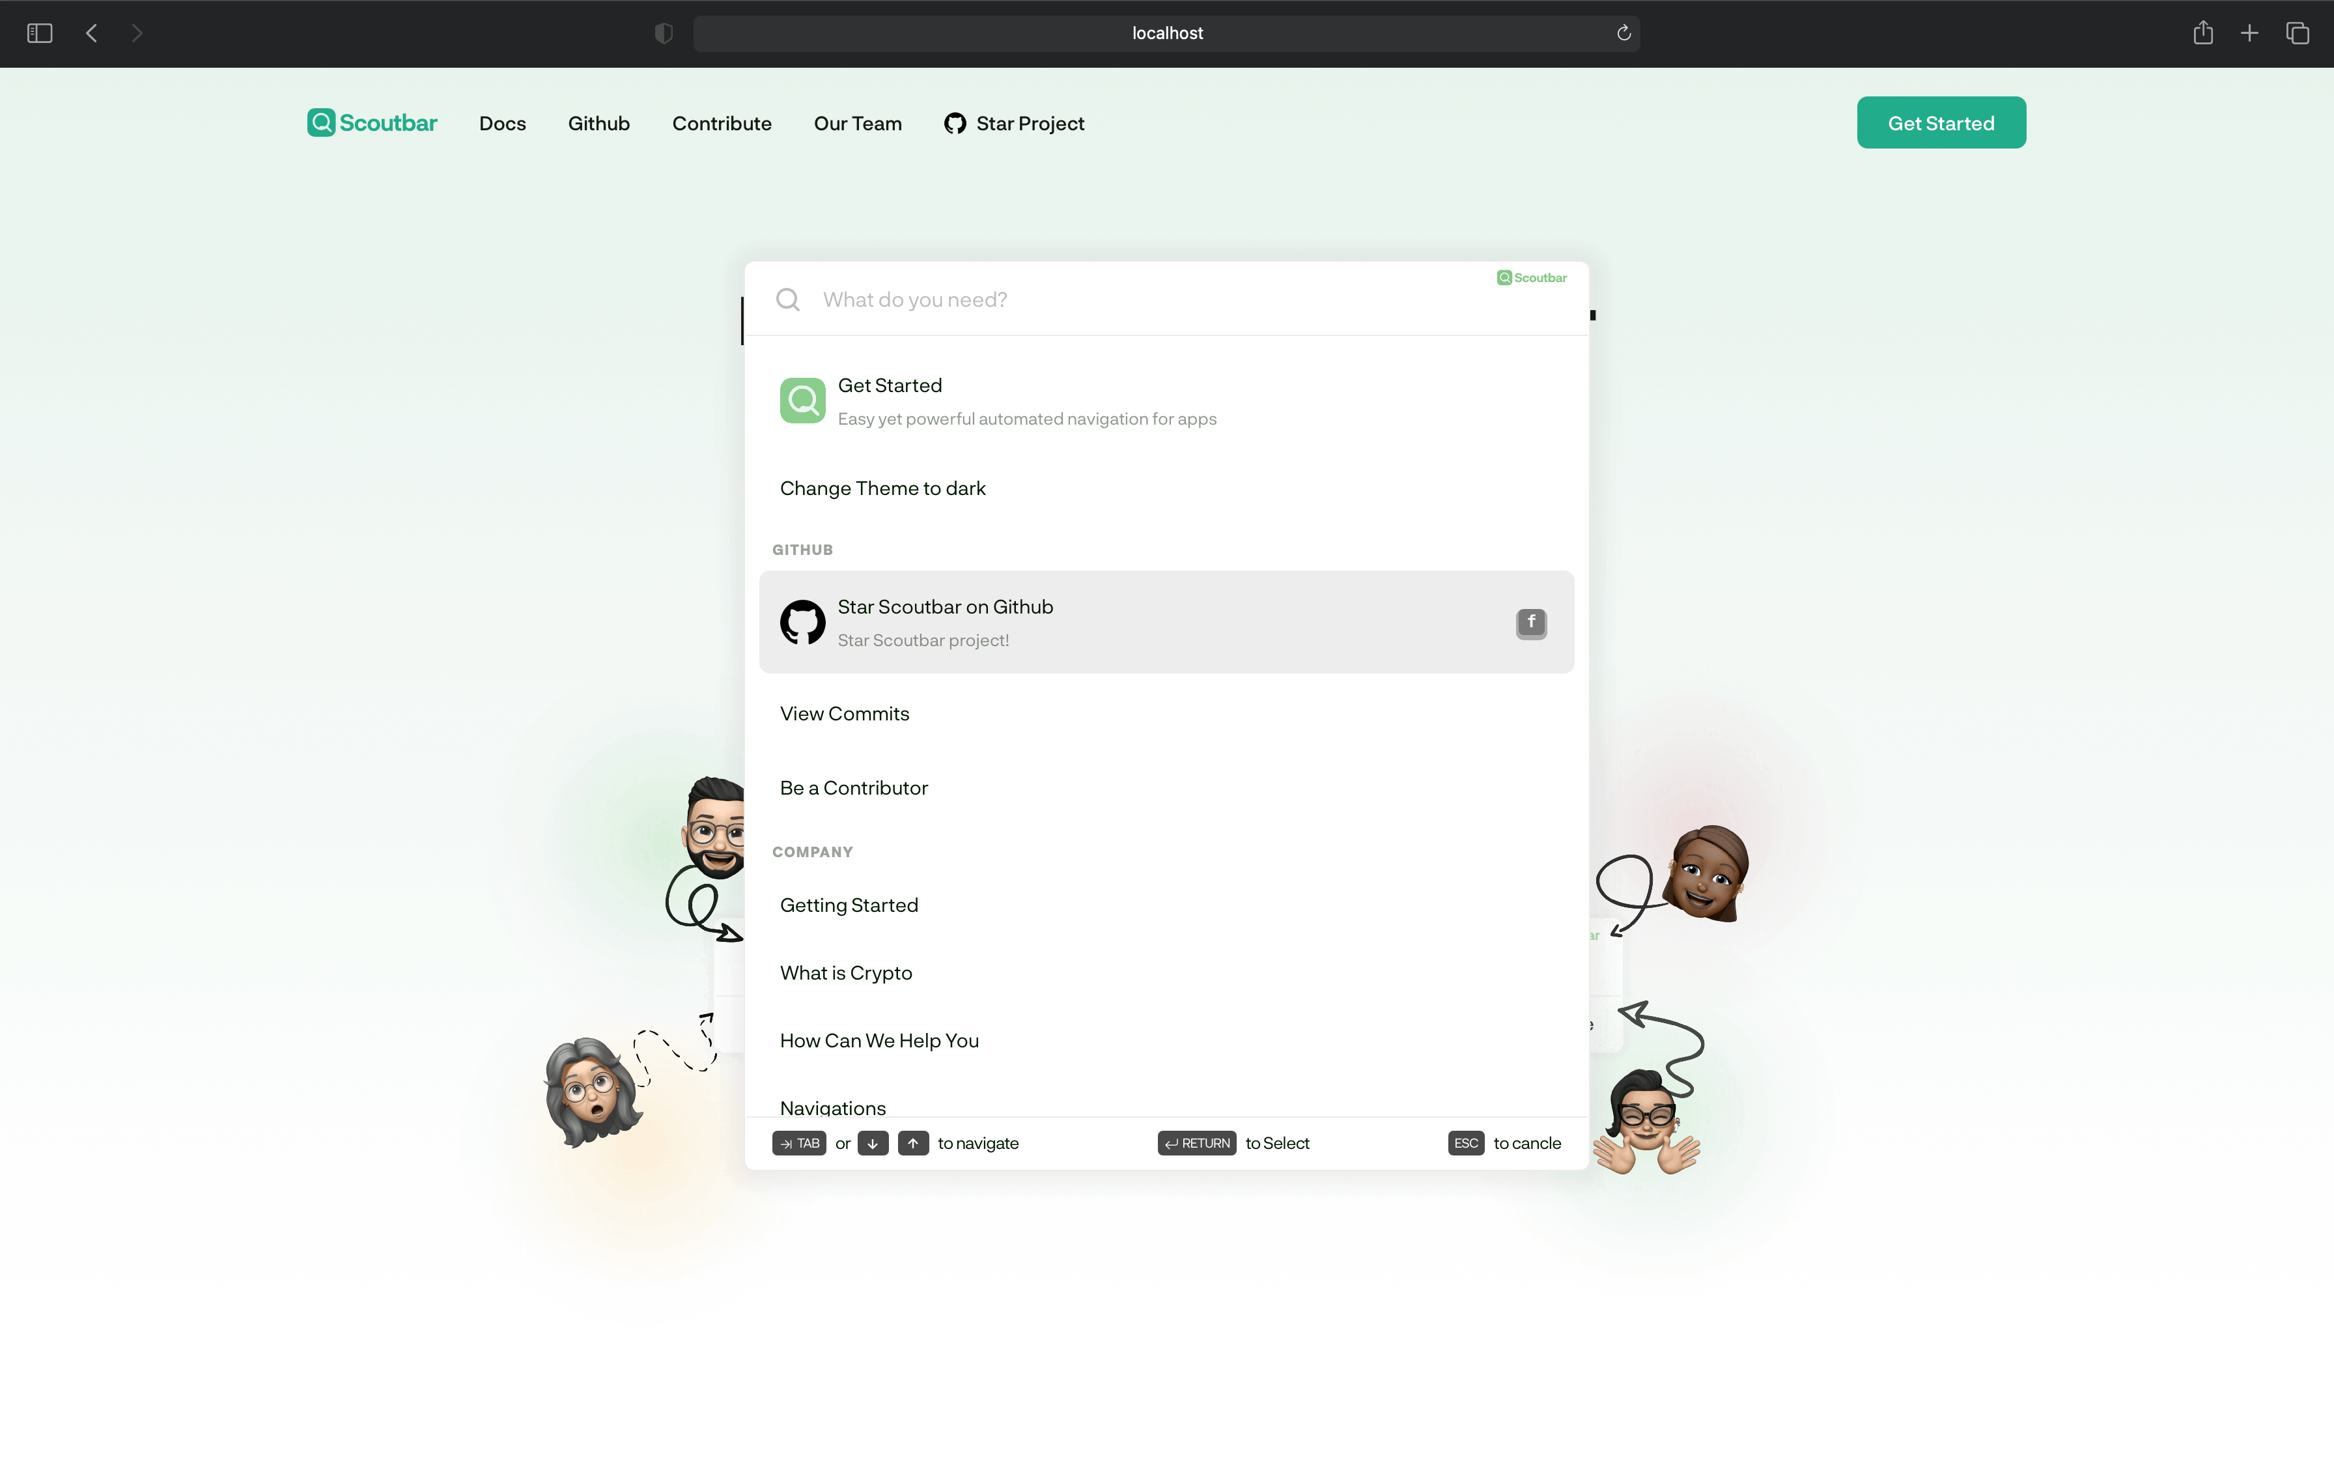Show the tab overview icon
The image size is (2334, 1459).
(x=2298, y=33)
